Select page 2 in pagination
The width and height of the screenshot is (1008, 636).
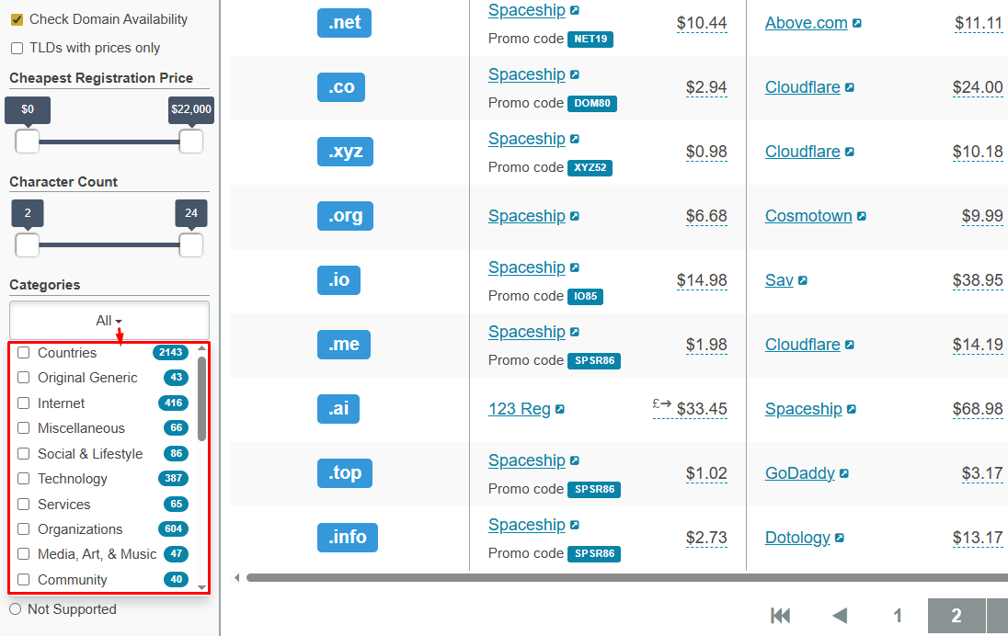pyautogui.click(x=956, y=616)
